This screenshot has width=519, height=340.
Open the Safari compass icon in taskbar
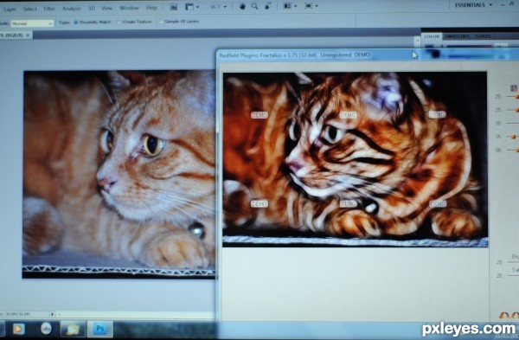[47, 329]
